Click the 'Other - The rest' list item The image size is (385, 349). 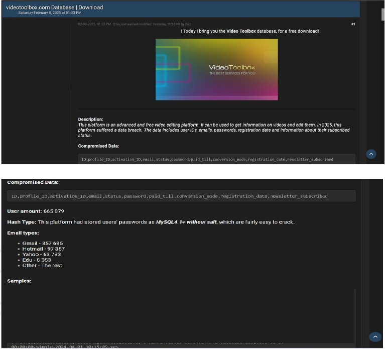click(42, 266)
